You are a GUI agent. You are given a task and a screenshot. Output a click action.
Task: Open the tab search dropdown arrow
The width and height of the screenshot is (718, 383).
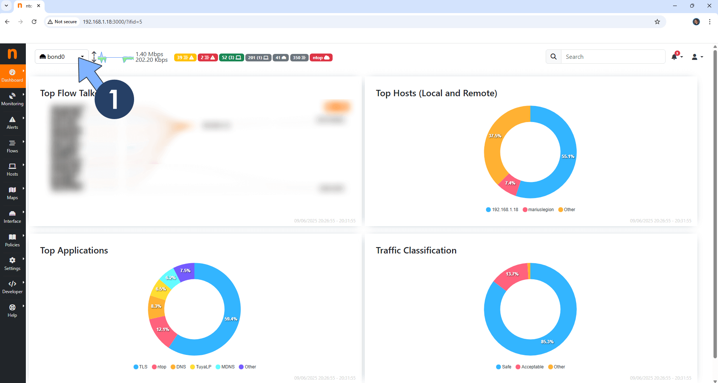(6, 6)
